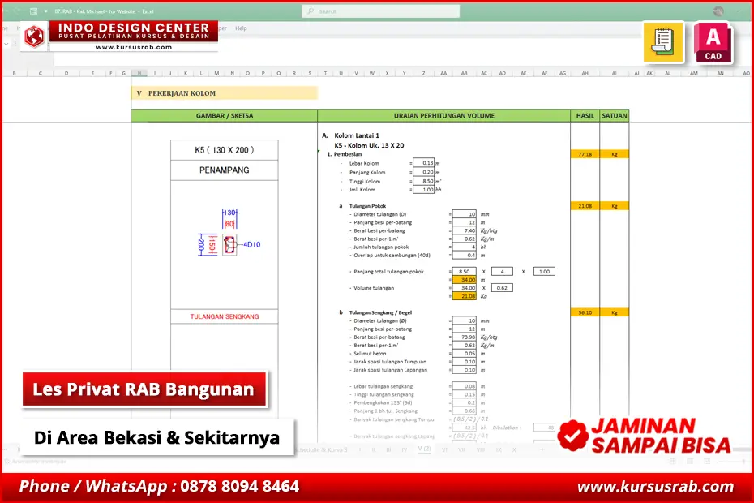This screenshot has width=754, height=503.
Task: Select the Selimut beton value 0.05
Action: 465,353
